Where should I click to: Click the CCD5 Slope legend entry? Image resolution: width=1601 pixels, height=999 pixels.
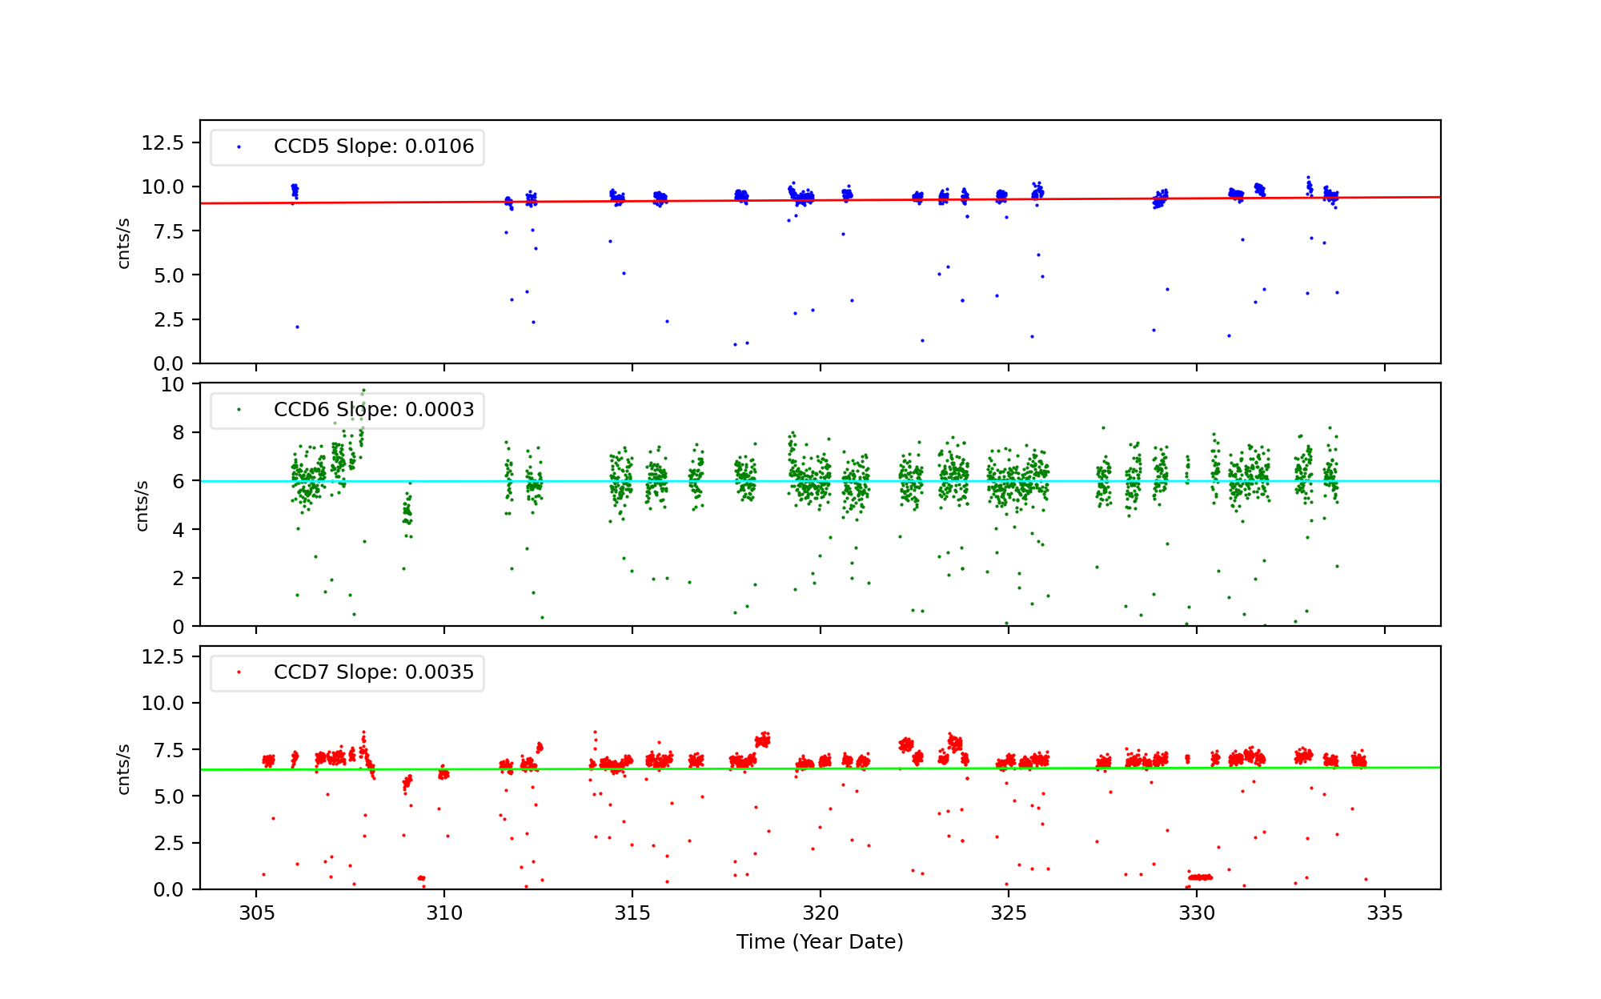coord(373,146)
